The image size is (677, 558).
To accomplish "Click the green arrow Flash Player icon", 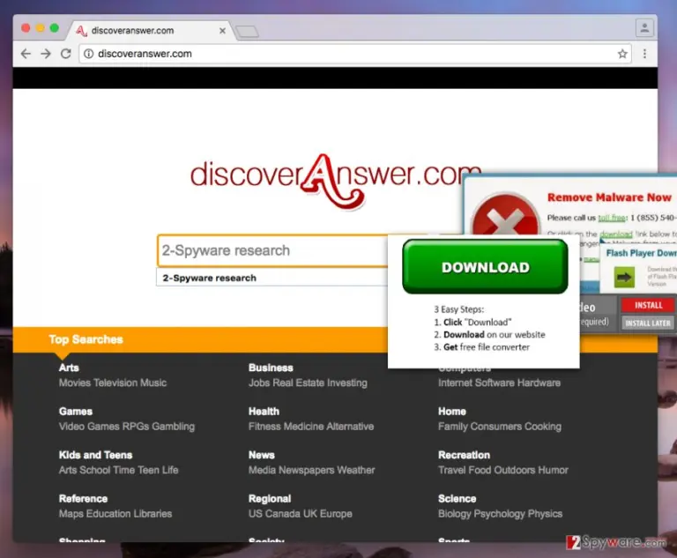I will coord(624,277).
